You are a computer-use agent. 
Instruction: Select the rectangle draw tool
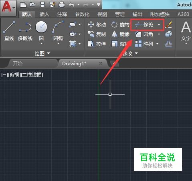tap(73, 24)
